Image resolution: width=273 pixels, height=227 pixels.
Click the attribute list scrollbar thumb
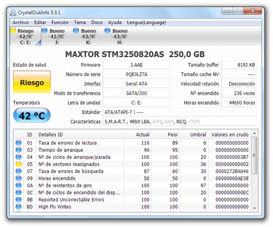[x=254, y=155]
